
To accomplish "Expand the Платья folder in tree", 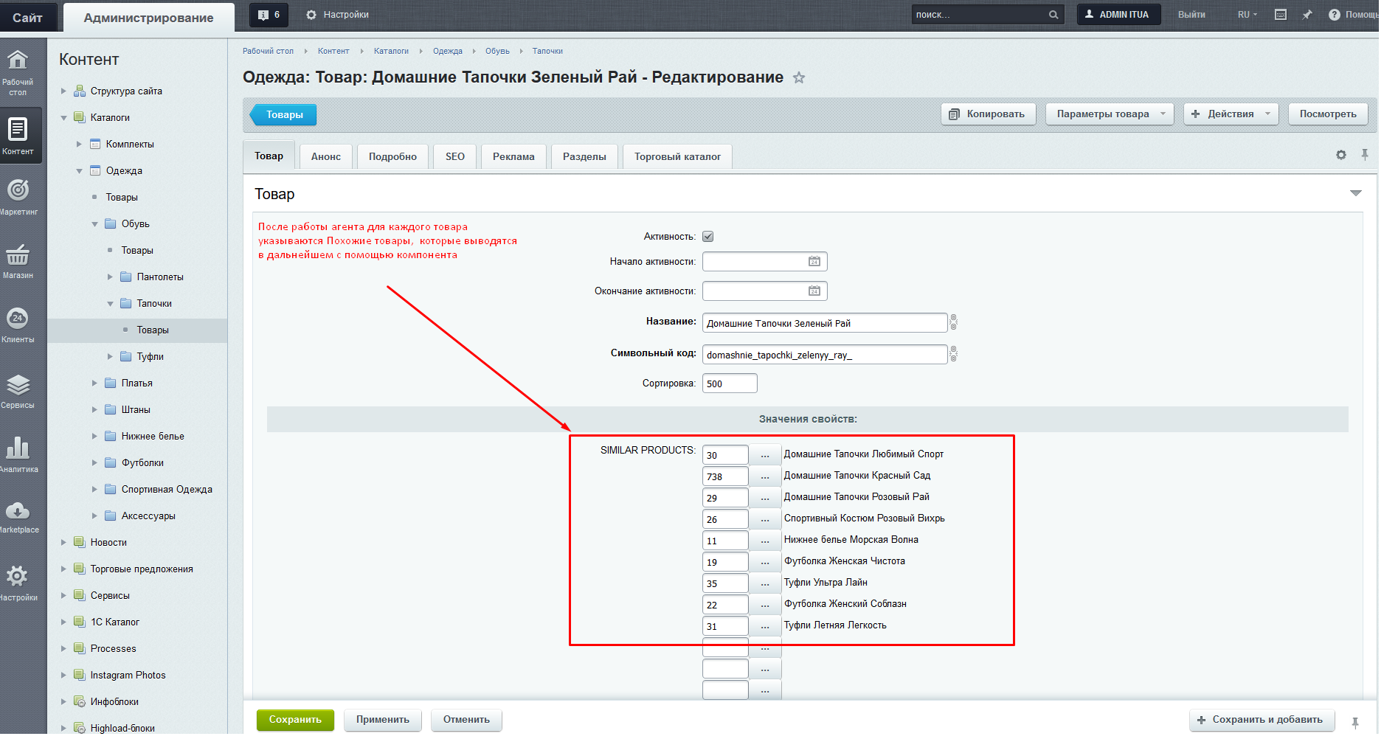I will pos(94,384).
